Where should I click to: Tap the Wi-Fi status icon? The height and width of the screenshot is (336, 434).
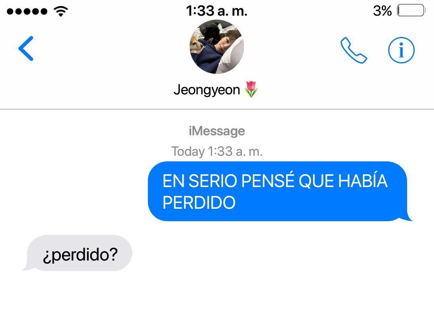[x=61, y=11]
